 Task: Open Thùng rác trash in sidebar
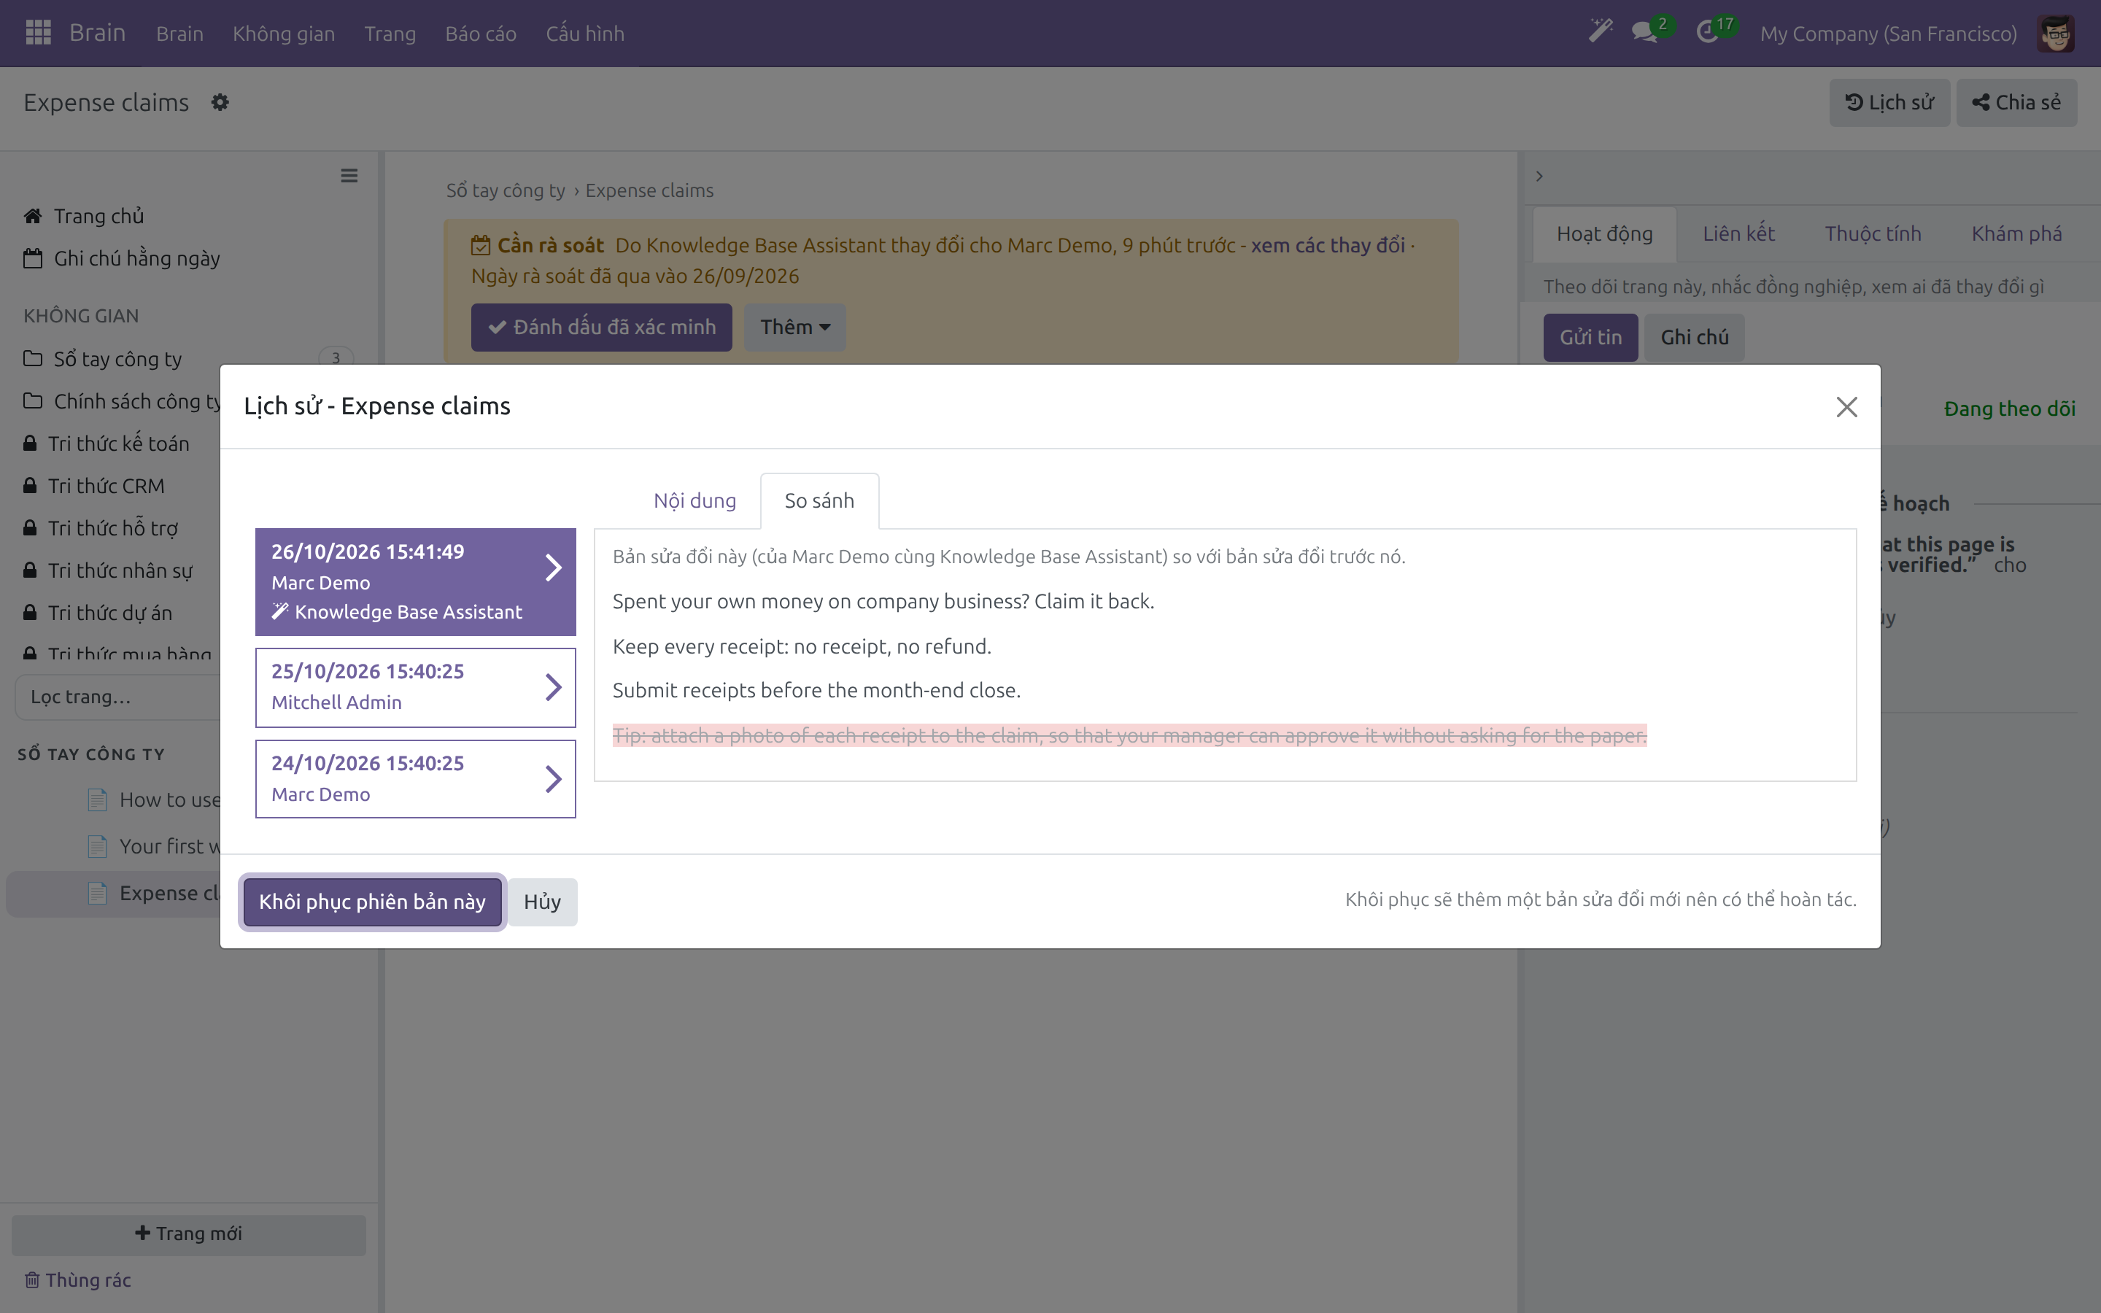click(x=78, y=1279)
